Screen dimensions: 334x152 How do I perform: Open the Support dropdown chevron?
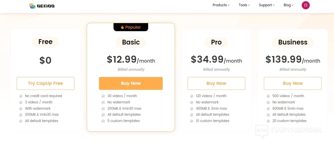pyautogui.click(x=274, y=5)
